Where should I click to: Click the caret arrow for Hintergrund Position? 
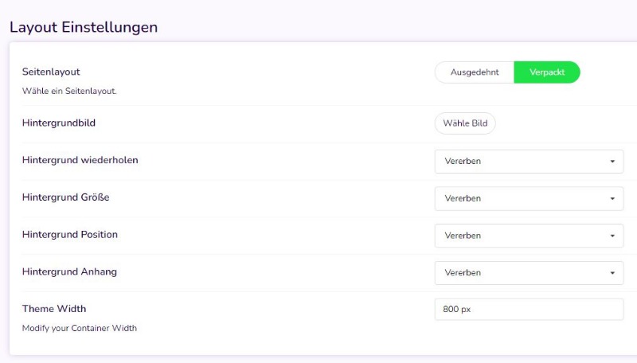612,236
